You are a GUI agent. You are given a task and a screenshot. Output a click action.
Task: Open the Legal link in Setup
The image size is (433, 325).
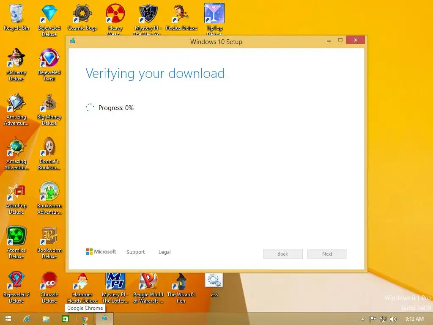click(164, 252)
